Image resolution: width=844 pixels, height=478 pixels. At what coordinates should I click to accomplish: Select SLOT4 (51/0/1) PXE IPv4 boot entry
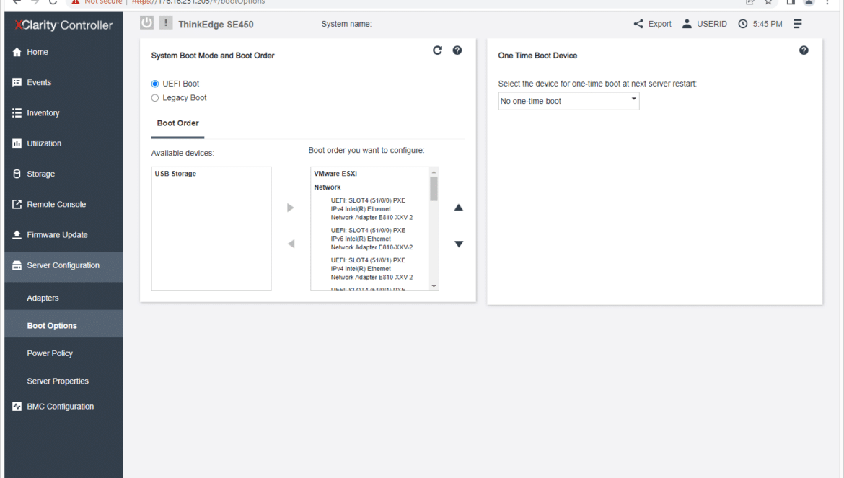(372, 269)
